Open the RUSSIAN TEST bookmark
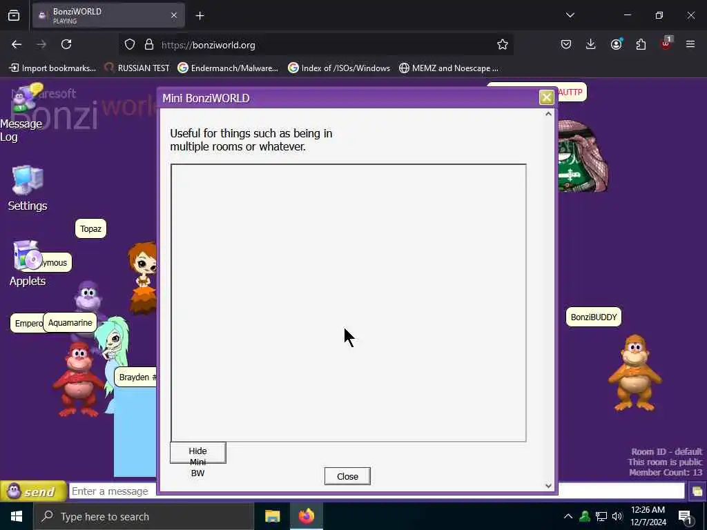Screen dimensions: 707x530 137,68
